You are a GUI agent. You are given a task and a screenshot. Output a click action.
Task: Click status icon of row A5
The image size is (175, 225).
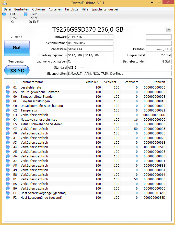(8, 152)
